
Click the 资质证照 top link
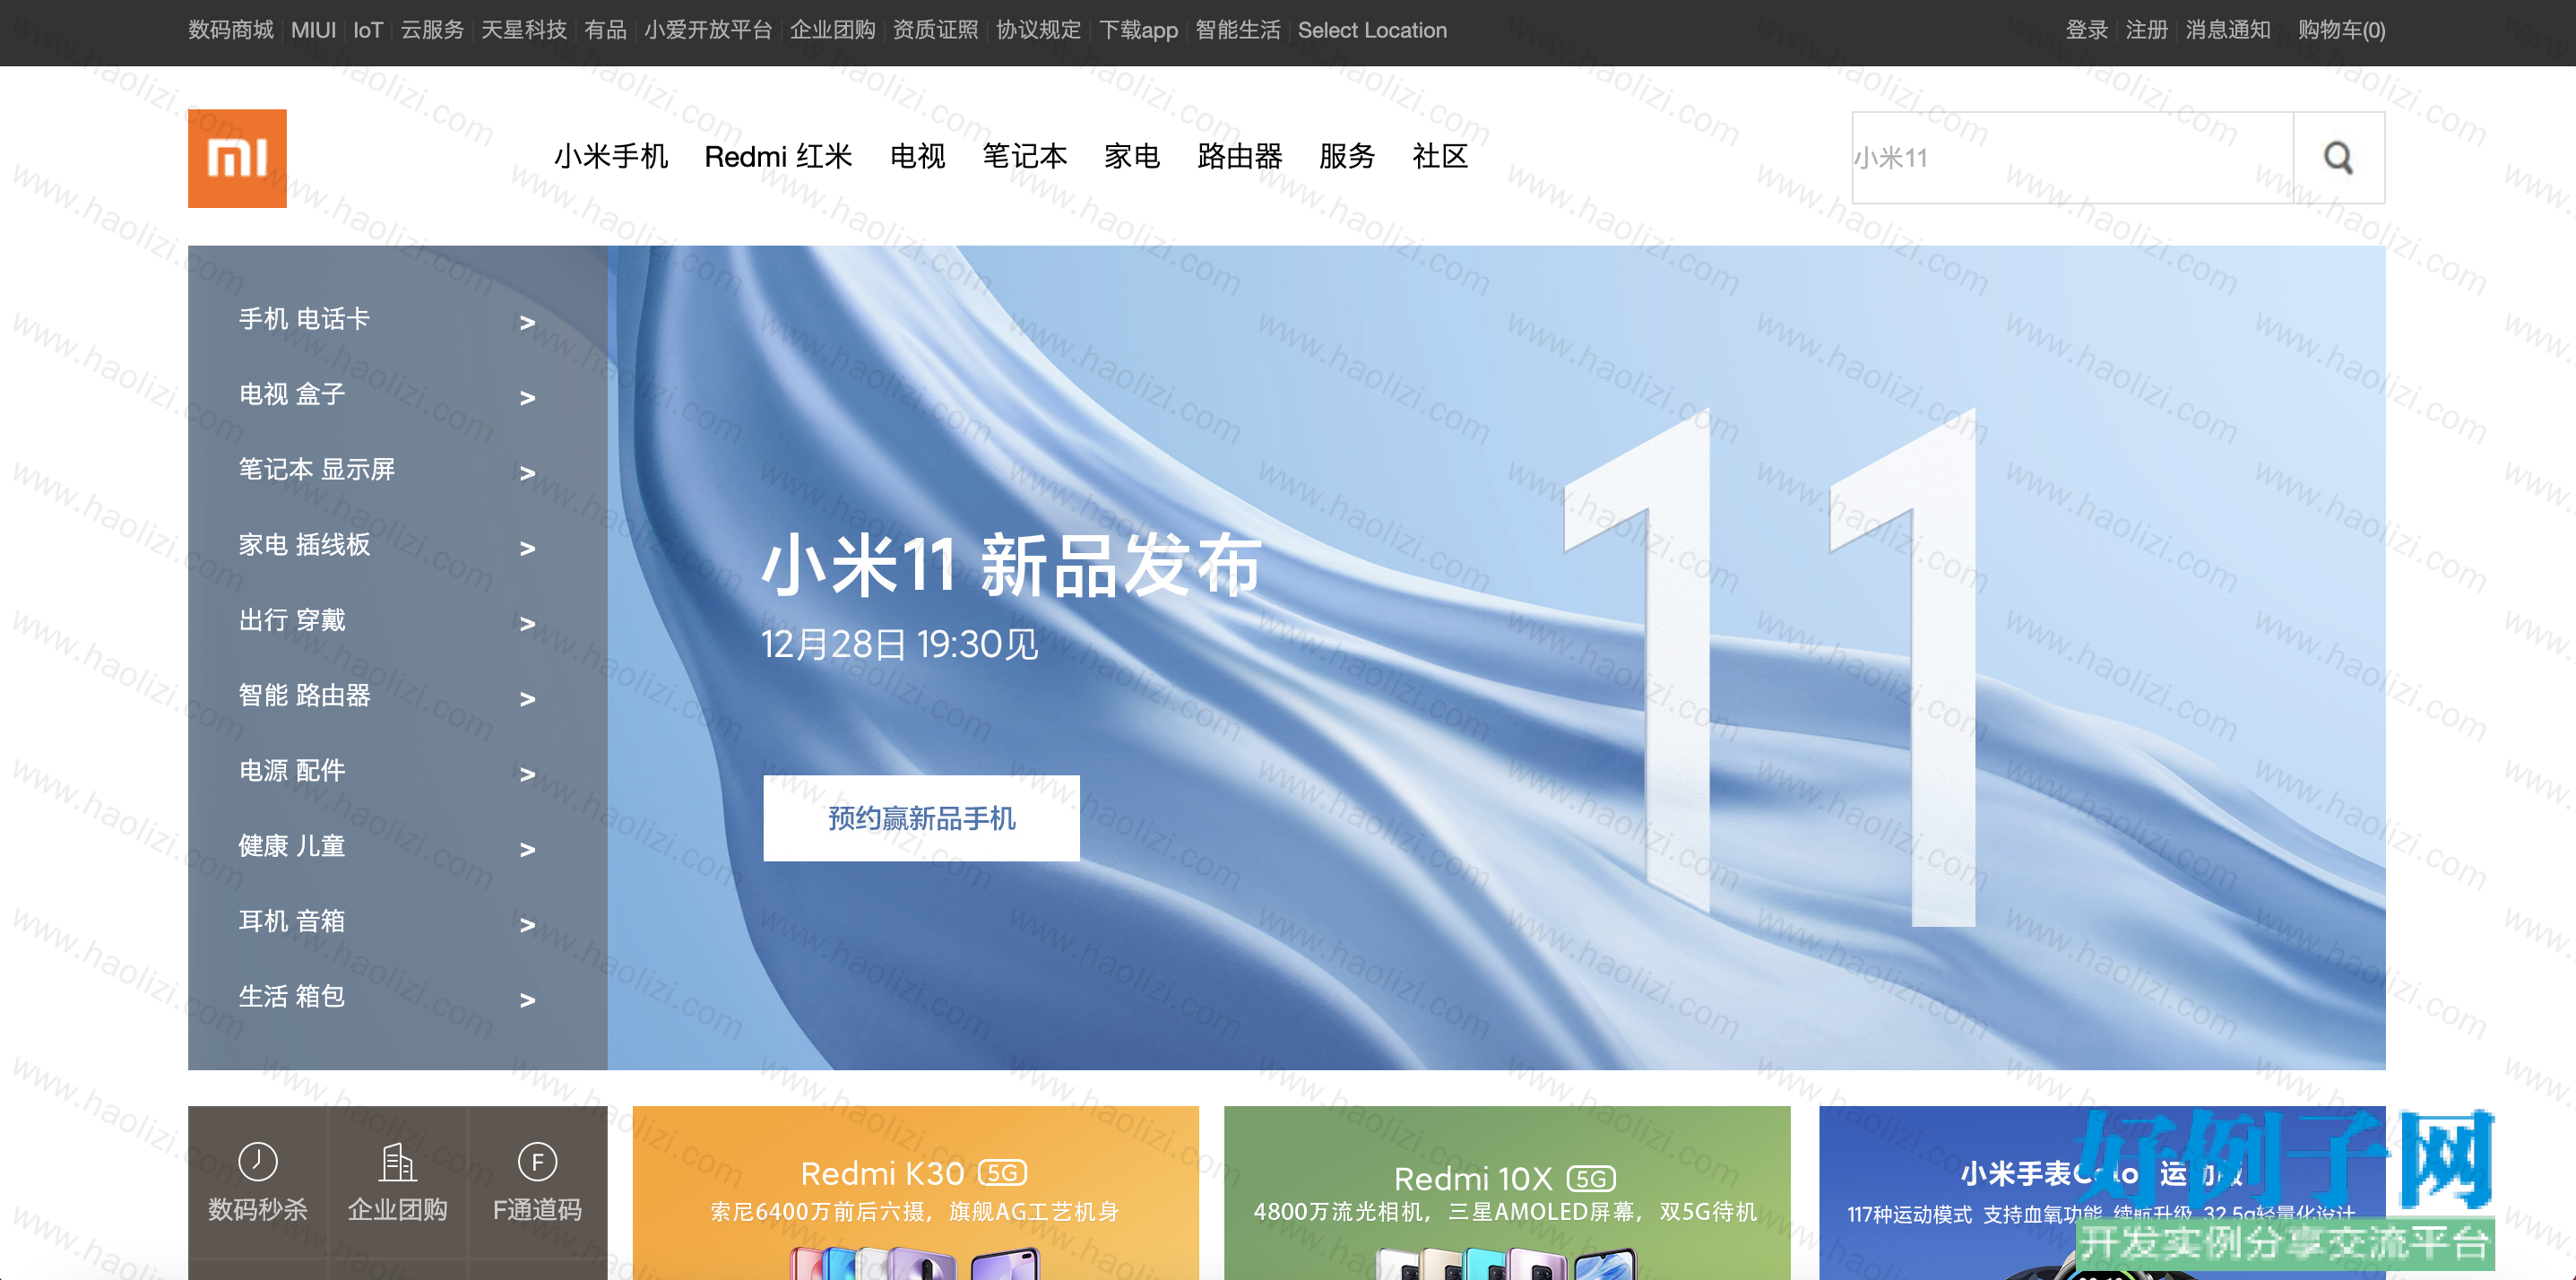935,30
